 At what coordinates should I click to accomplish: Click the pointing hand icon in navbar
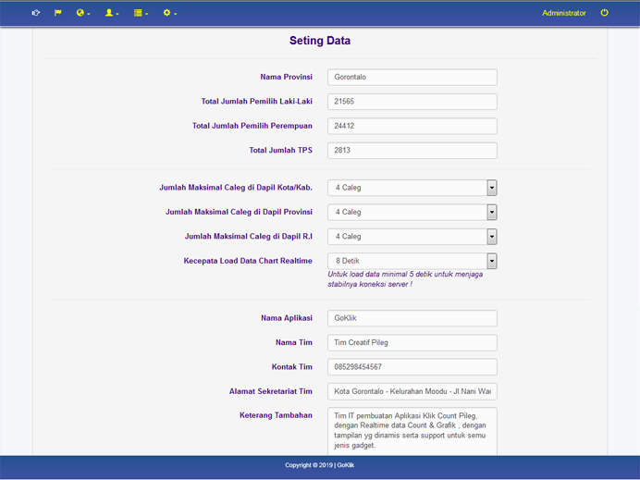coord(36,13)
